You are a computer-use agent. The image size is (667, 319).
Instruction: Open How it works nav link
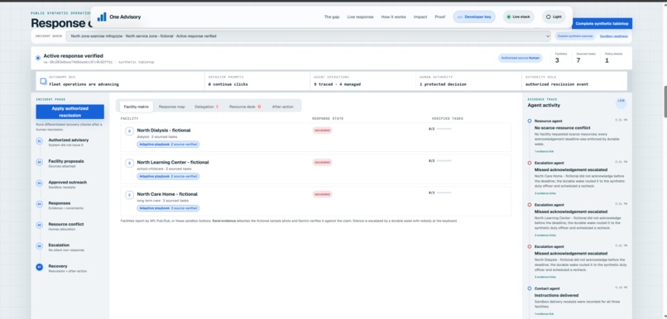tap(393, 17)
